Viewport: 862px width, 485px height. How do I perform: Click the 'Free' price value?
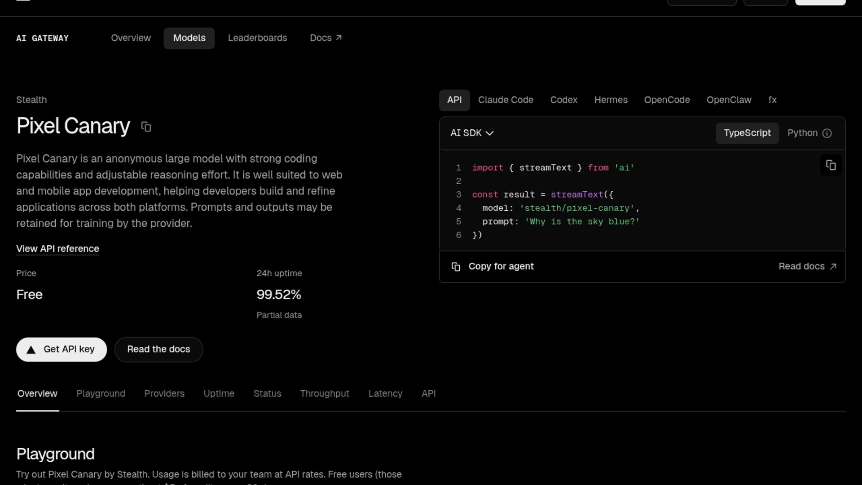29,295
